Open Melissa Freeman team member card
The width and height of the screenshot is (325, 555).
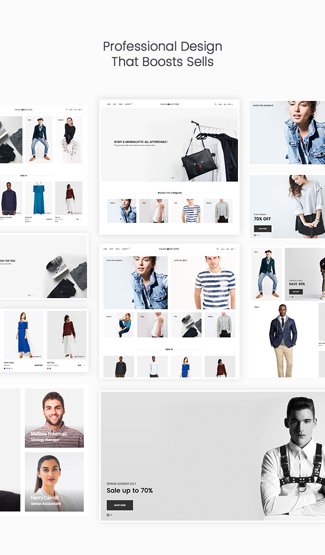(54, 418)
